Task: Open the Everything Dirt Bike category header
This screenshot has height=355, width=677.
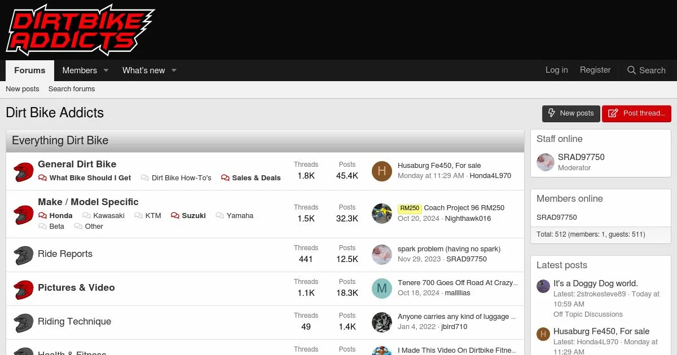Action: pos(60,141)
